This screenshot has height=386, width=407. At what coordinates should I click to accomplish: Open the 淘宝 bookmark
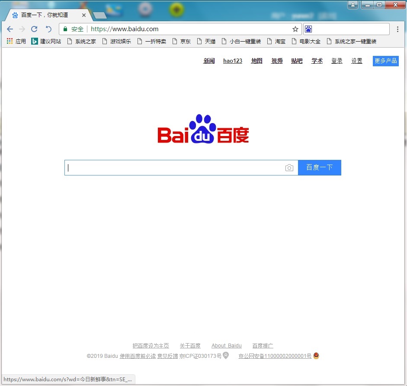point(276,41)
